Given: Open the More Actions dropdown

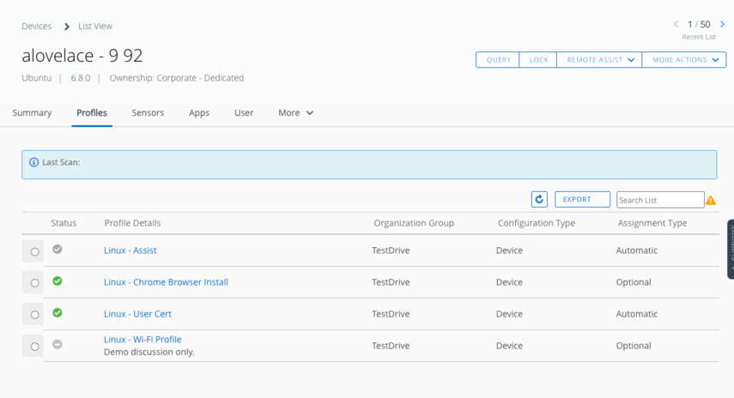Looking at the screenshot, I should coord(684,60).
